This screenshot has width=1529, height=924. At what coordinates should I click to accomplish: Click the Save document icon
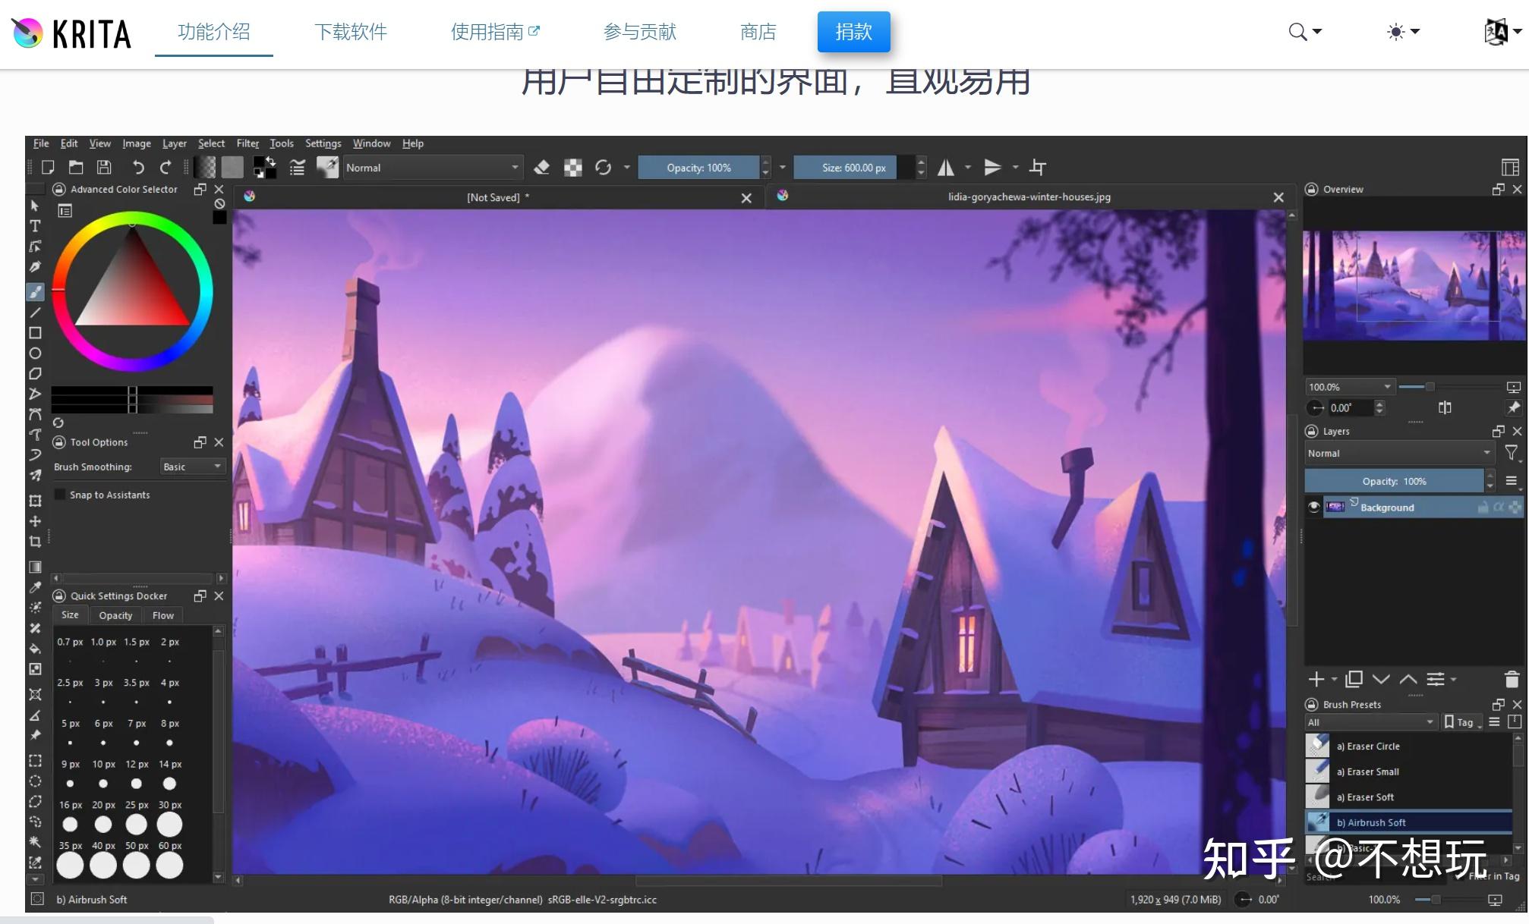pyautogui.click(x=104, y=168)
